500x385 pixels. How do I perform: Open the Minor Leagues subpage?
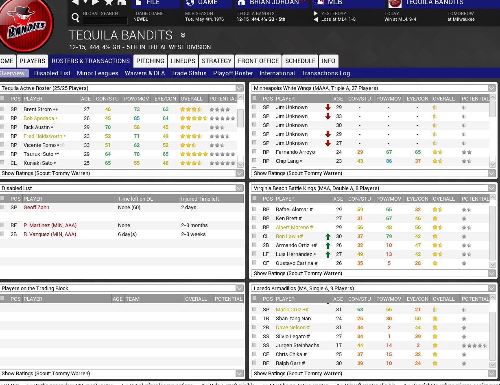[98, 73]
